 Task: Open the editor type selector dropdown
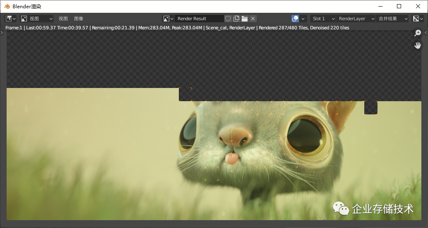[x=11, y=19]
